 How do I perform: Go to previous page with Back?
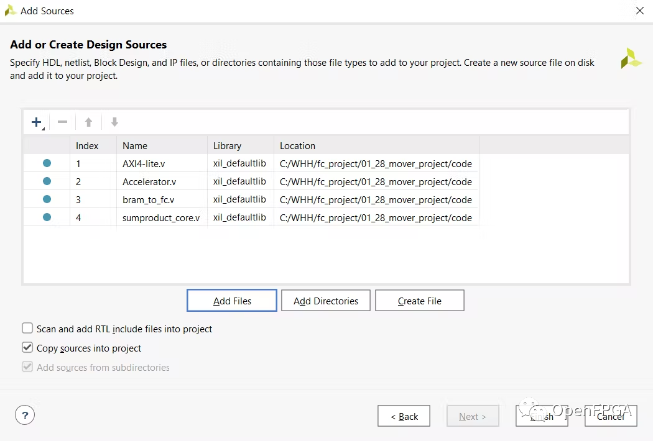tap(404, 417)
